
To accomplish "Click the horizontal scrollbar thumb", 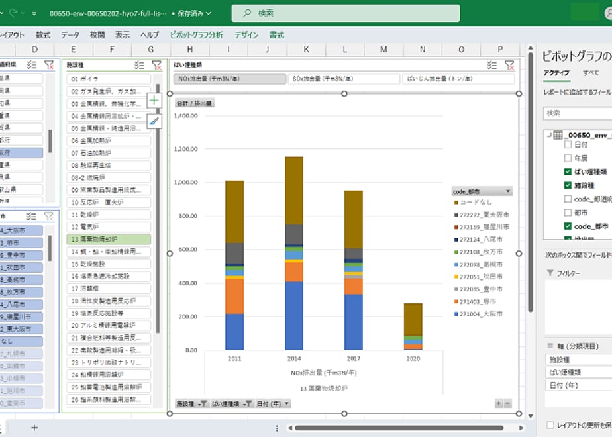I will click(x=399, y=428).
